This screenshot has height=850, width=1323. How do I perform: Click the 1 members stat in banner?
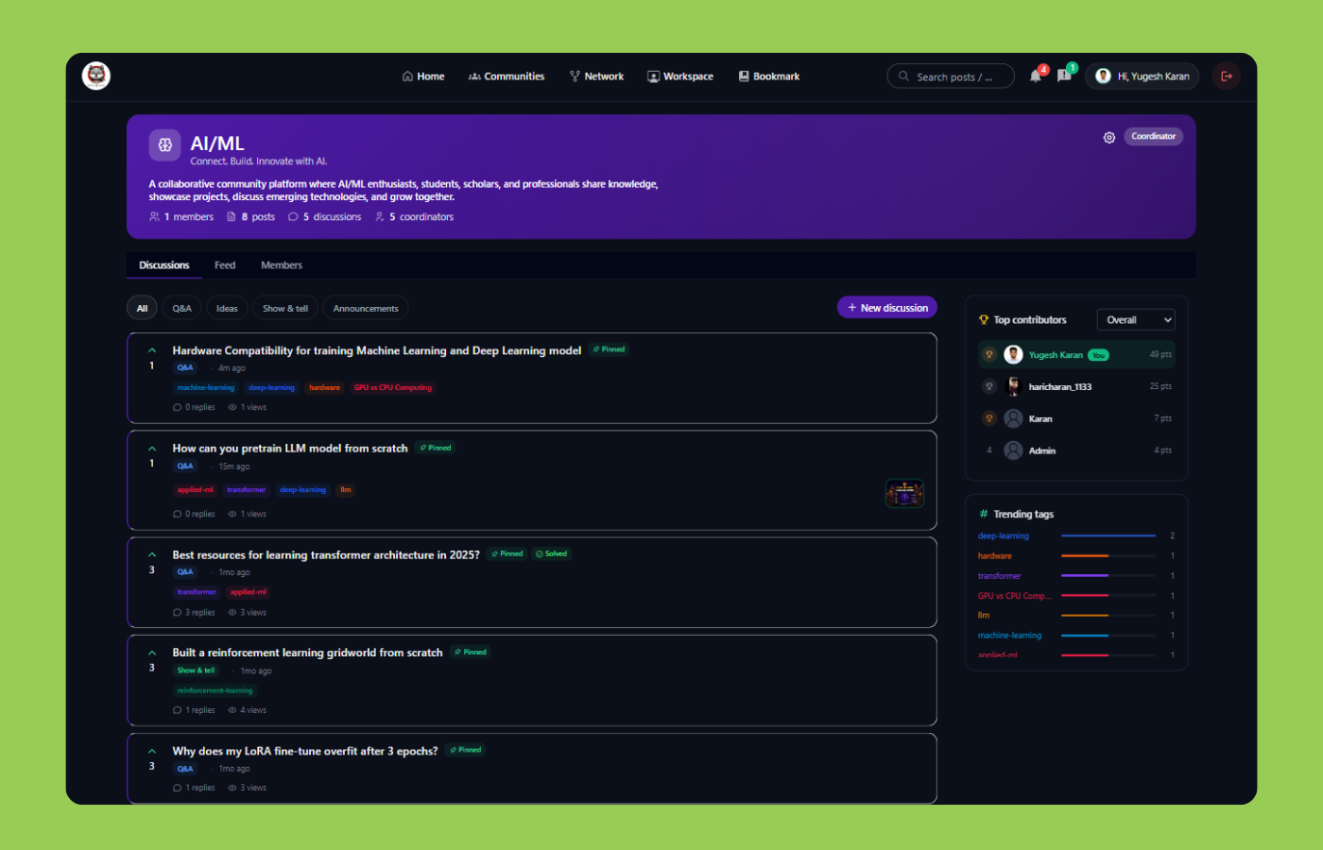click(181, 217)
